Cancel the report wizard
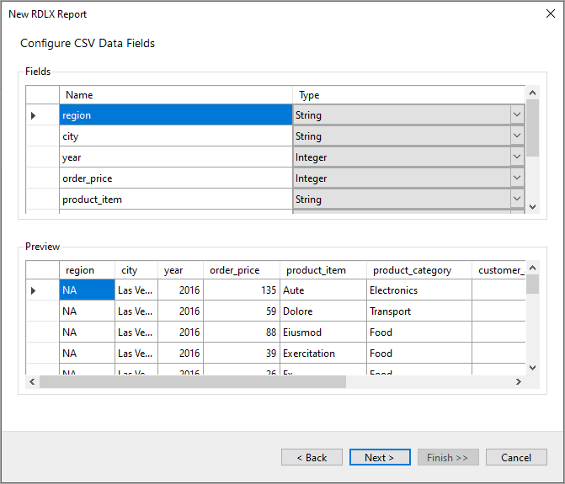565x484 pixels. (516, 457)
